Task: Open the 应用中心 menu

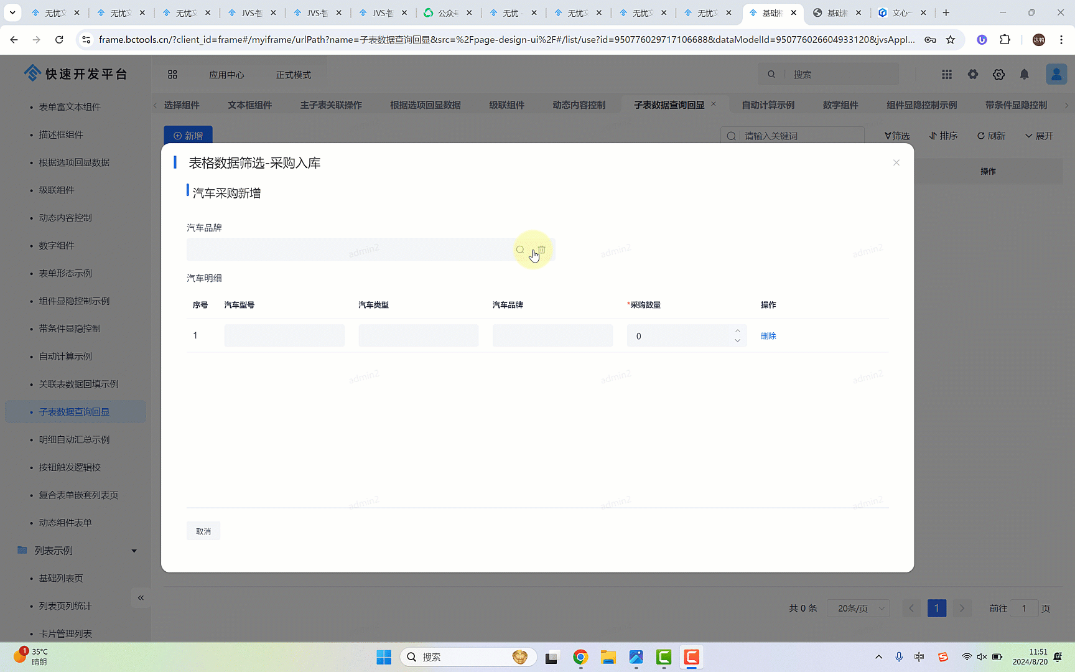Action: click(x=226, y=75)
